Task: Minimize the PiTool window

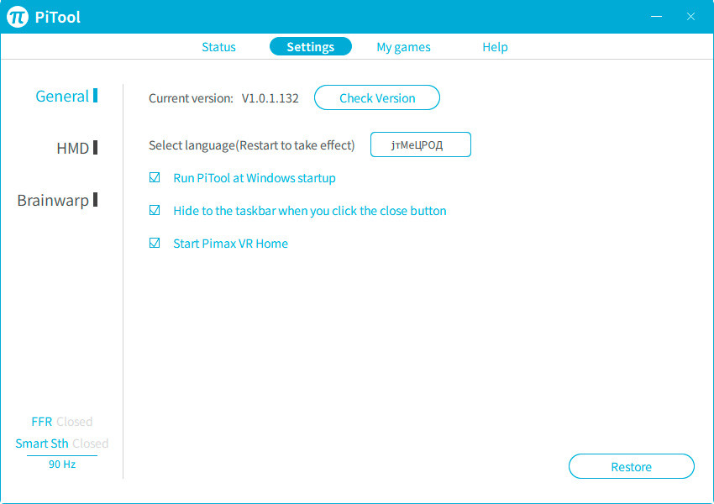Action: [x=656, y=17]
